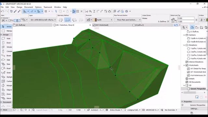Open the Layout Book in Navigator
This screenshot has height=117, width=208.
pyautogui.click(x=201, y=27)
